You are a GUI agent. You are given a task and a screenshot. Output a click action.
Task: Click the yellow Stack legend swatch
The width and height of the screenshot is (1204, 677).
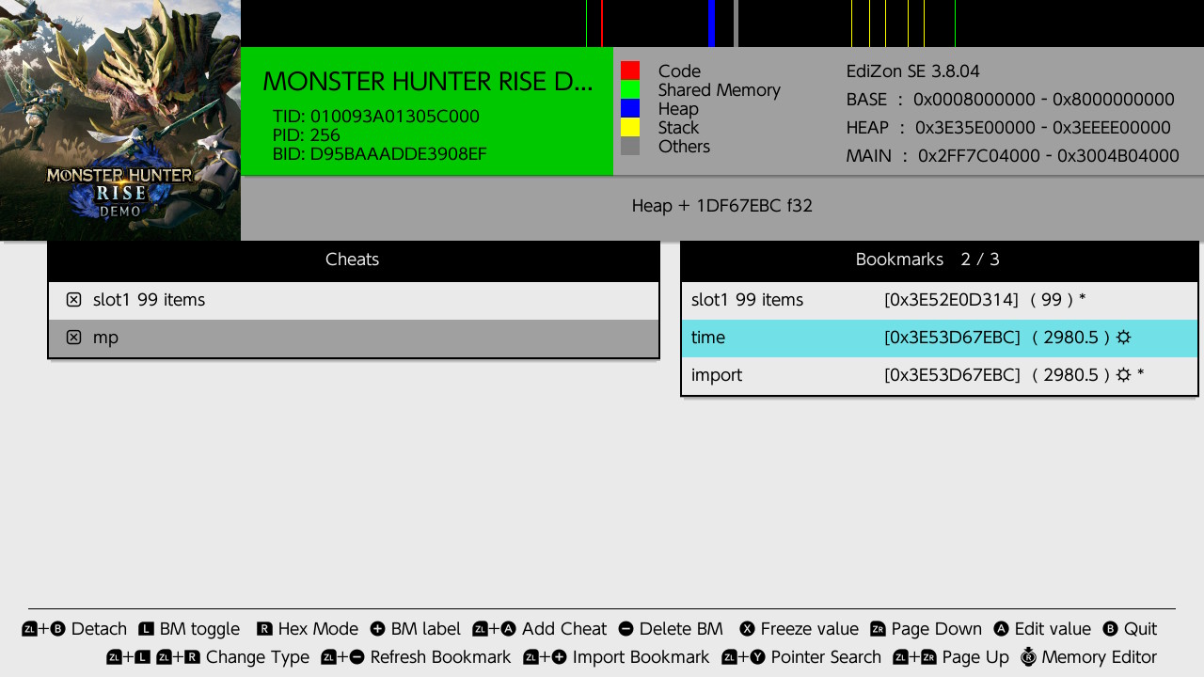tap(630, 127)
